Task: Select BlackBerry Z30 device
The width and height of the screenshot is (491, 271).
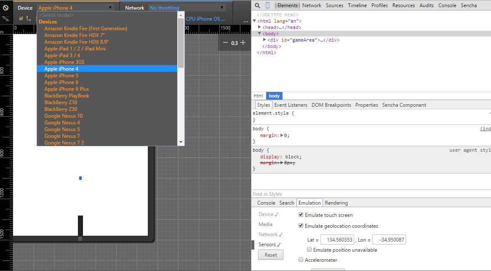Action: tap(61, 109)
